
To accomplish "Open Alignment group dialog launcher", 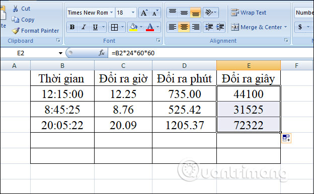I will coord(286,40).
